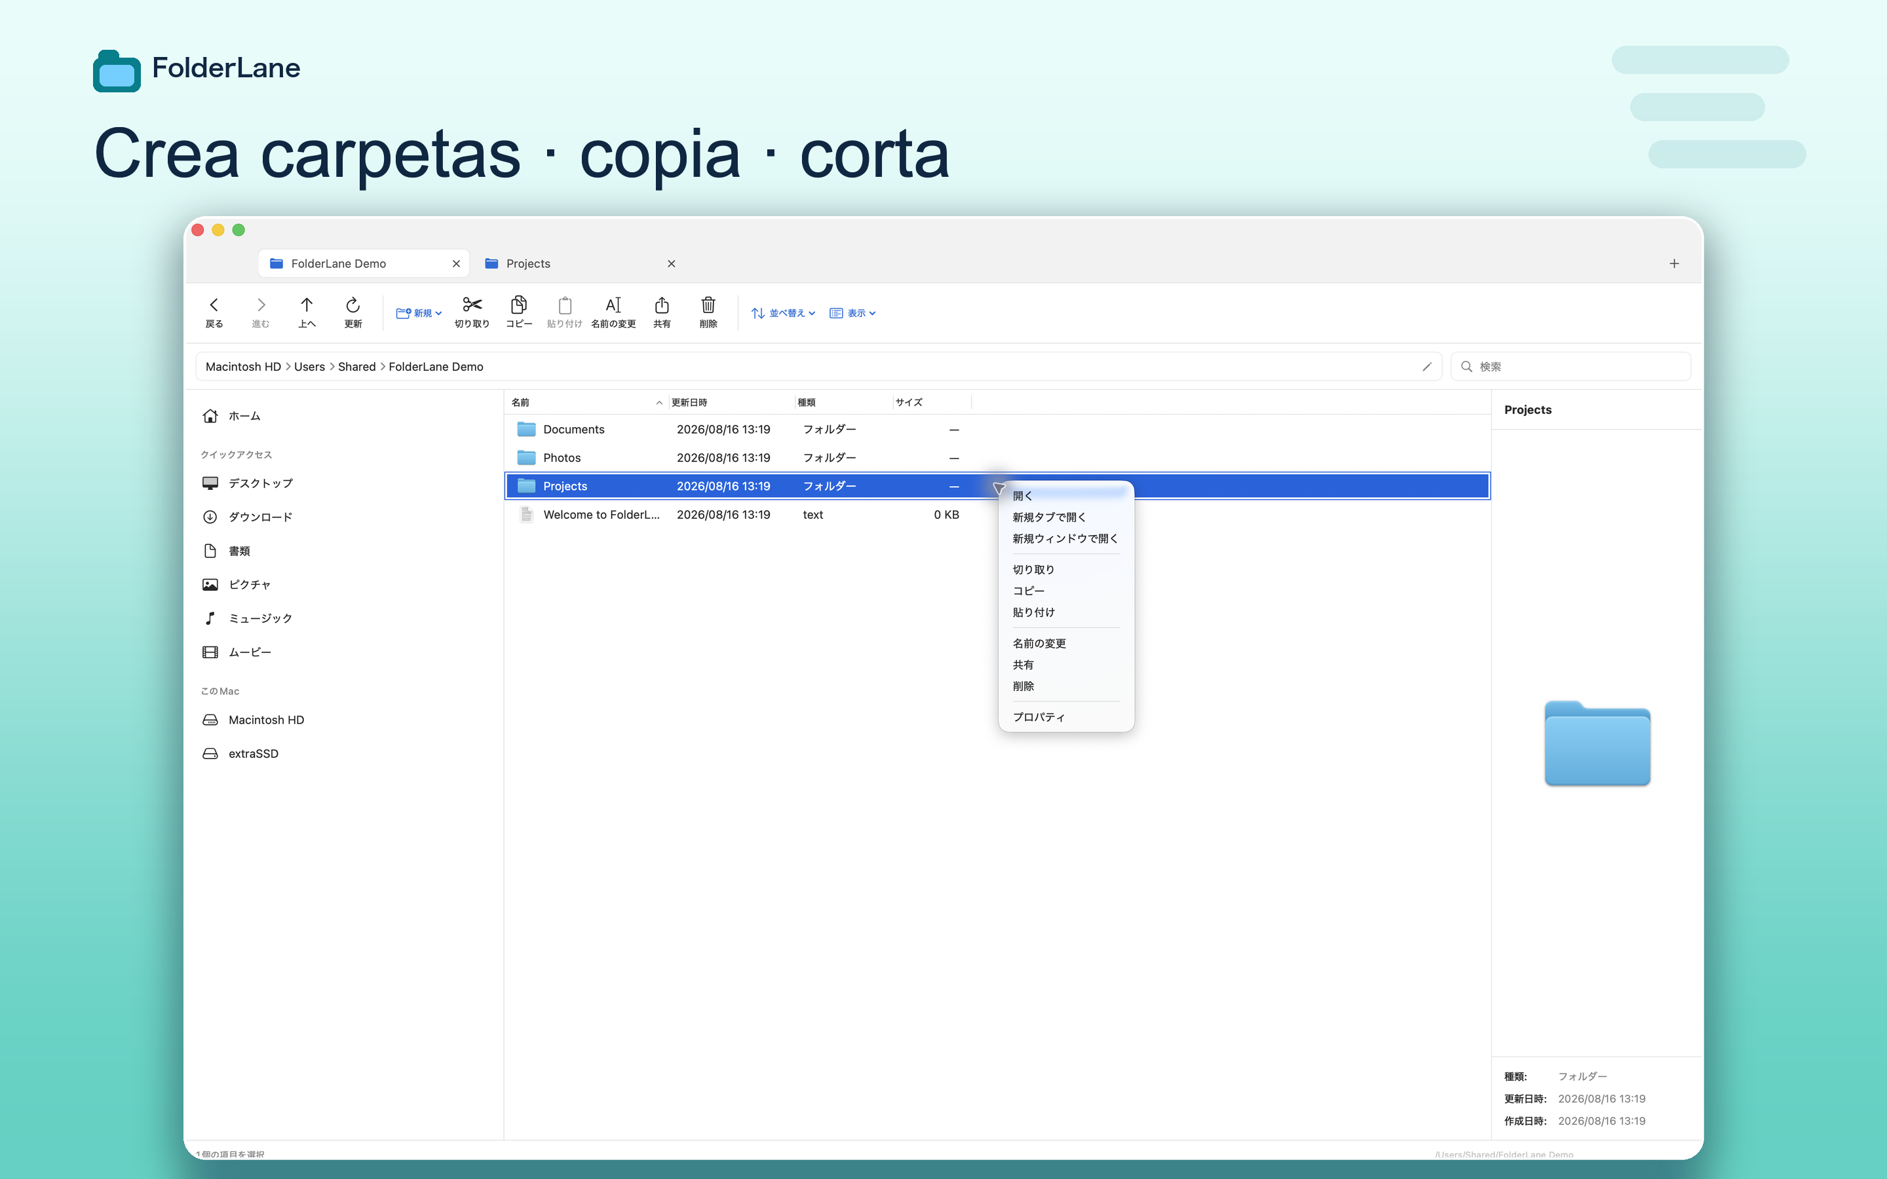The height and width of the screenshot is (1179, 1887).
Task: Select the Projects folder row
Action: [x=997, y=486]
